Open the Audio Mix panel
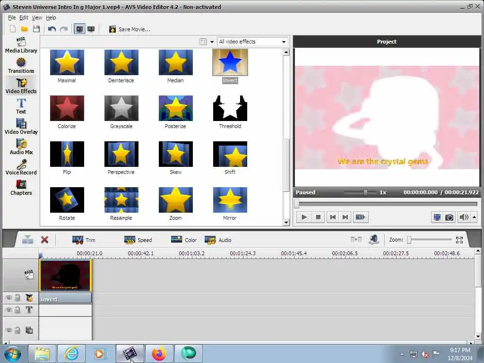 21,147
